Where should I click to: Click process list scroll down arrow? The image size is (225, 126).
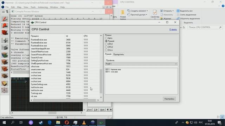click(x=101, y=97)
